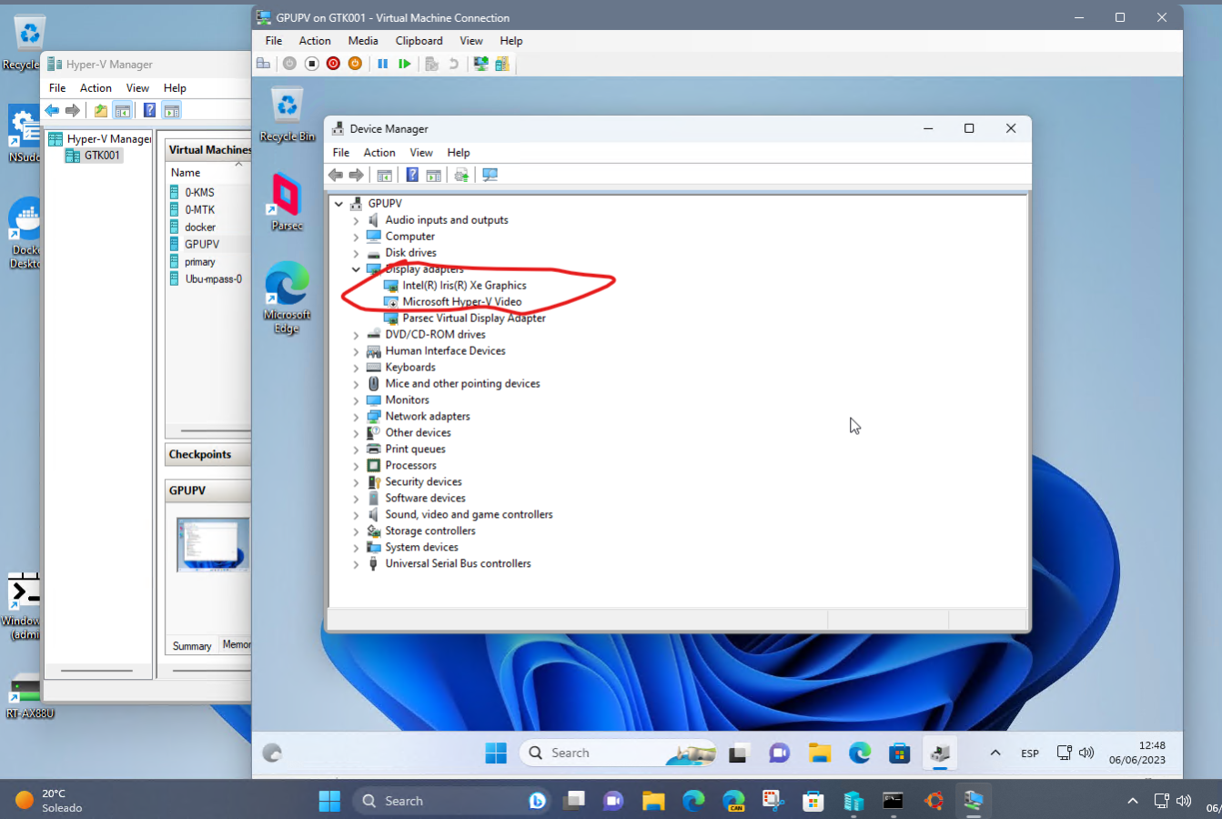Expand the Disk drives node
This screenshot has width=1222, height=819.
tap(356, 253)
